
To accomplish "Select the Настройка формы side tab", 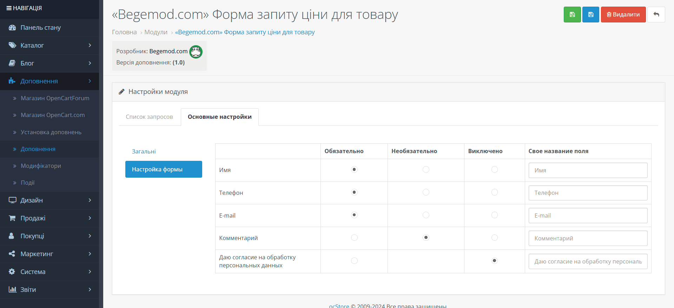I will tap(164, 169).
